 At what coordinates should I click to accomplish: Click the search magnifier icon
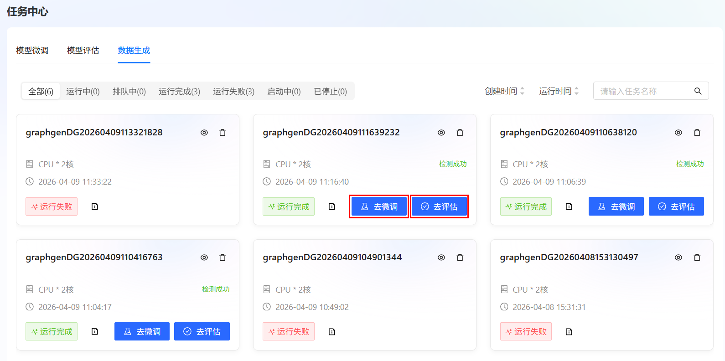[698, 91]
